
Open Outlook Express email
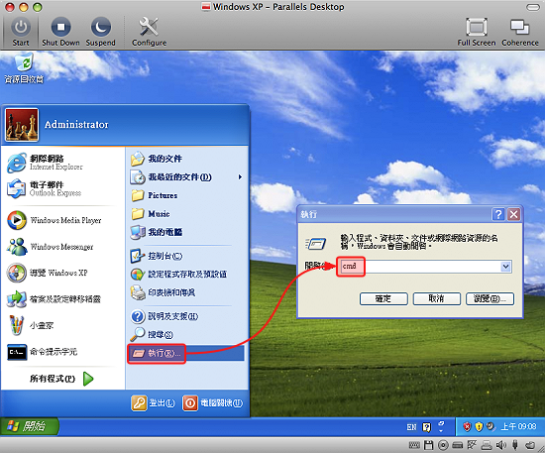pyautogui.click(x=45, y=188)
